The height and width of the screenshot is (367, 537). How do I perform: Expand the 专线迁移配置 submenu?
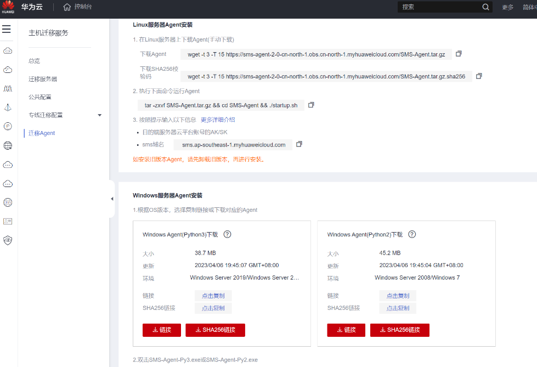pyautogui.click(x=100, y=115)
